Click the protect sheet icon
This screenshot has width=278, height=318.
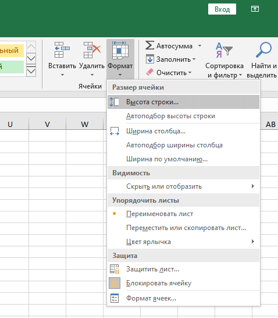(115, 269)
